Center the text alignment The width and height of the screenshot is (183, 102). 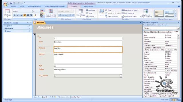(28, 15)
